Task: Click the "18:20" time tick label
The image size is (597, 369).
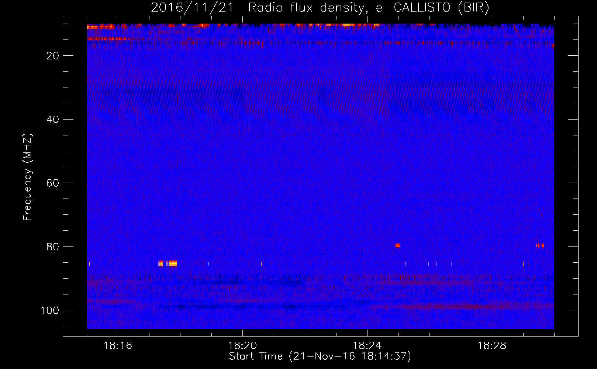Action: coord(242,346)
